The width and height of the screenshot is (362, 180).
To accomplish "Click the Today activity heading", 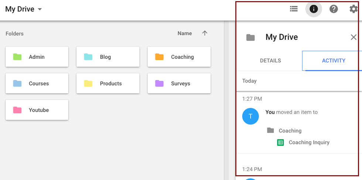I will [249, 81].
